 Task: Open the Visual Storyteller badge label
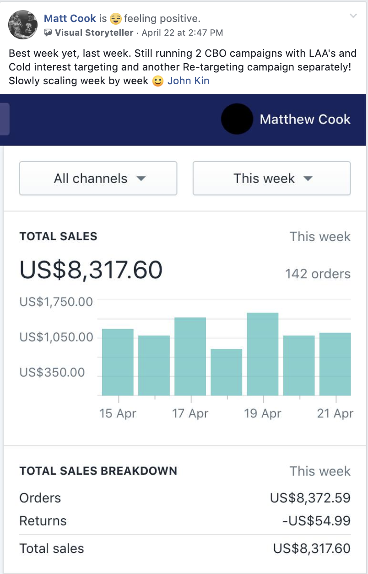[94, 32]
